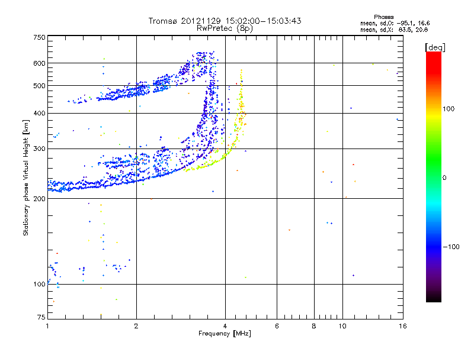
Task: Click the "mean, sd,O: -95.1, 16.6" line
Action: point(395,23)
